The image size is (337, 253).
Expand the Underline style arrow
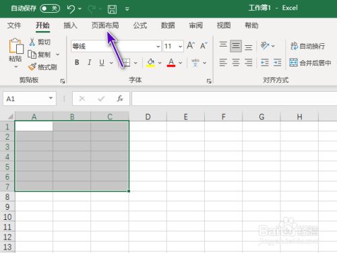[x=111, y=63]
